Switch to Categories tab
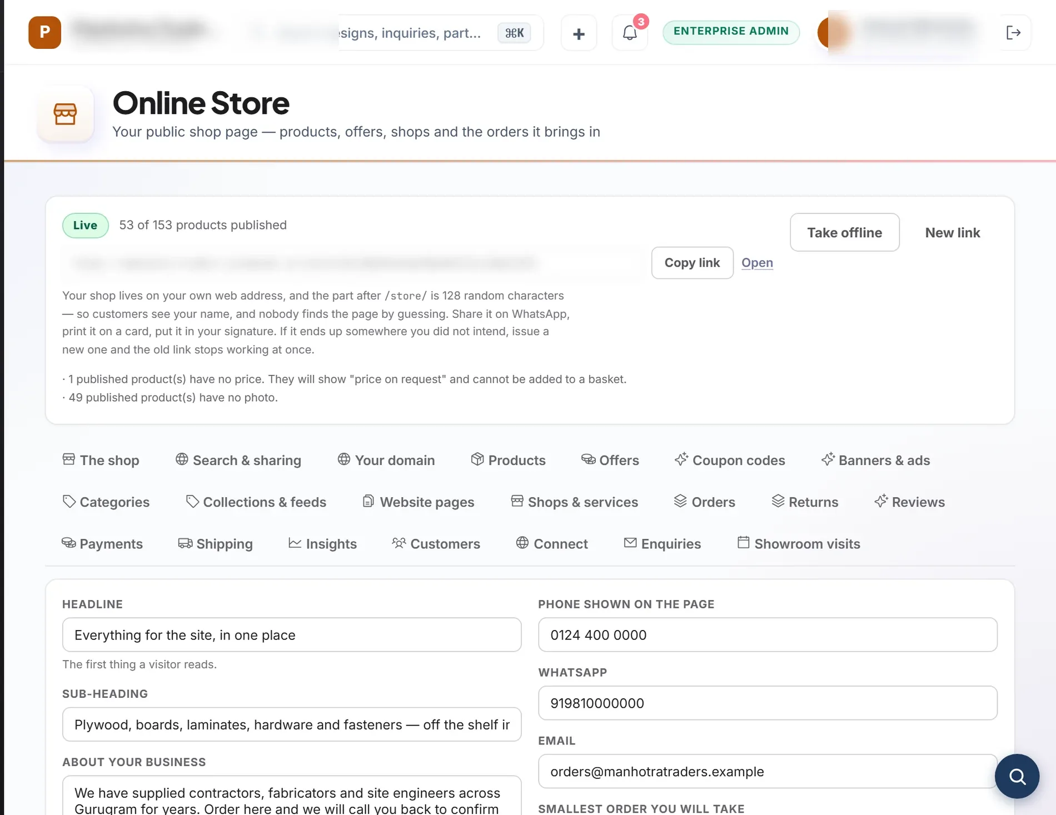This screenshot has height=815, width=1056. point(106,502)
